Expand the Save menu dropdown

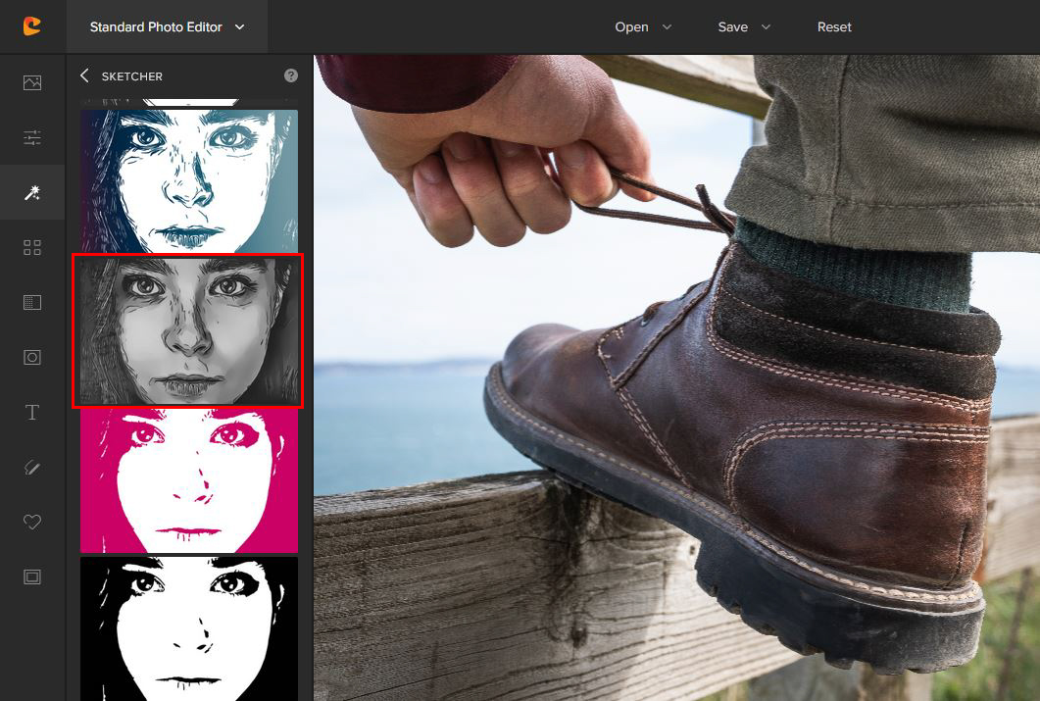pos(745,27)
